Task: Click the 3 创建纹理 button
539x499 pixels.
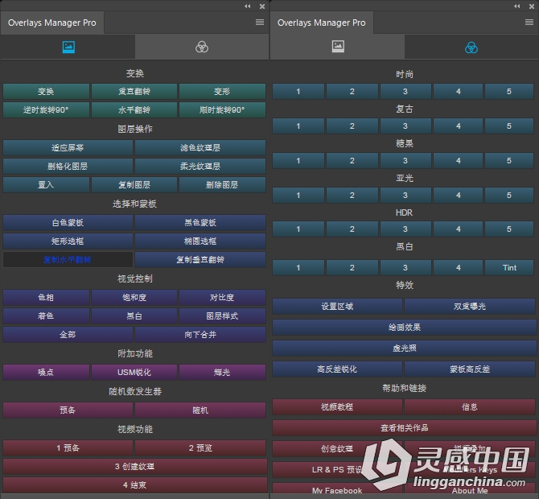Action: click(x=134, y=467)
